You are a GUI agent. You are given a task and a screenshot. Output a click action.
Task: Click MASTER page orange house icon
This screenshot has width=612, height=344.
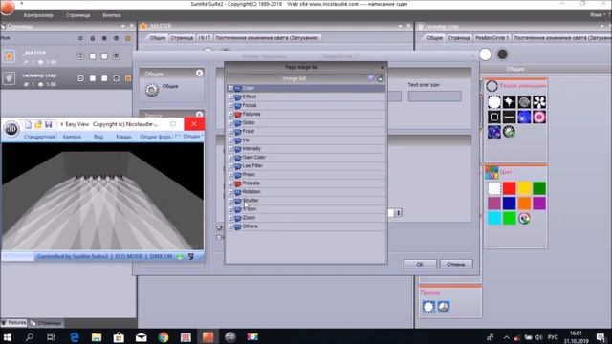coord(9,56)
